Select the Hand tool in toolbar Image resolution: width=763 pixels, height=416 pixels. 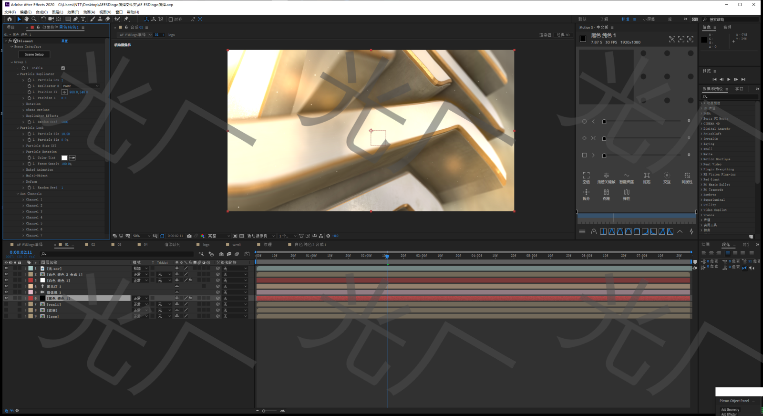(26, 19)
